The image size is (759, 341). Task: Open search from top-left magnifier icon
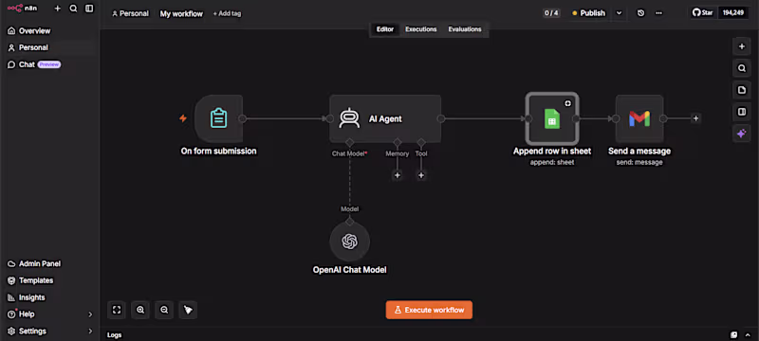pos(73,9)
